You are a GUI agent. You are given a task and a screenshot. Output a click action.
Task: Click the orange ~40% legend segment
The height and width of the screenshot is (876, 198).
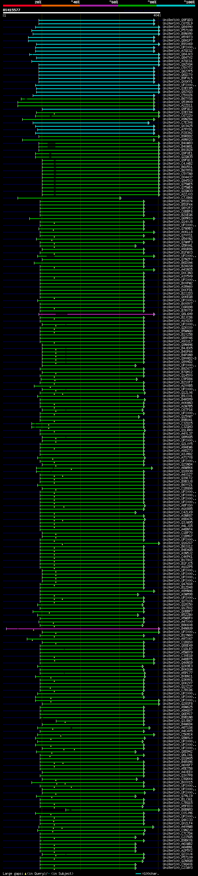click(x=61, y=6)
